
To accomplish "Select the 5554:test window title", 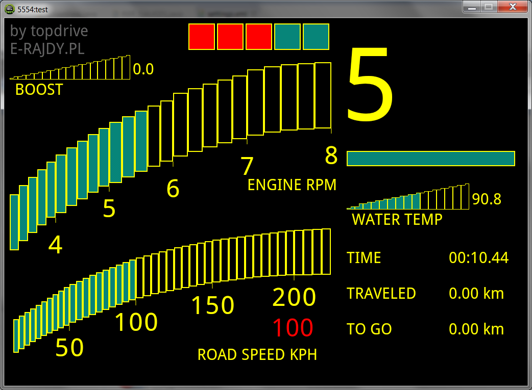I will (32, 7).
